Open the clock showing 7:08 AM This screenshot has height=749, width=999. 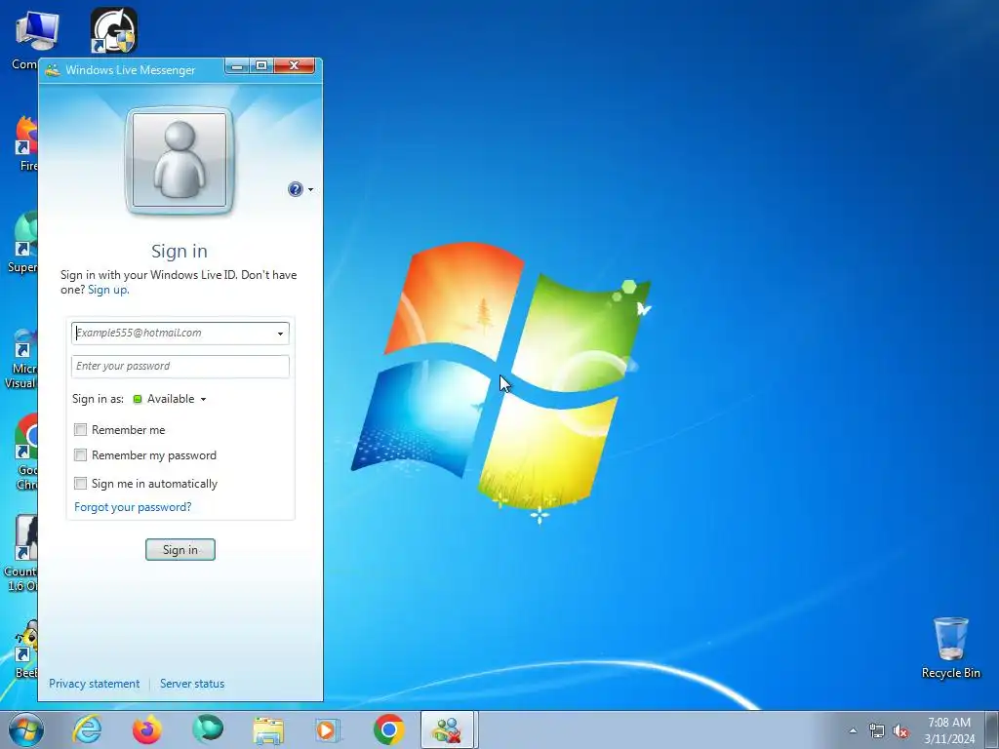click(x=949, y=730)
